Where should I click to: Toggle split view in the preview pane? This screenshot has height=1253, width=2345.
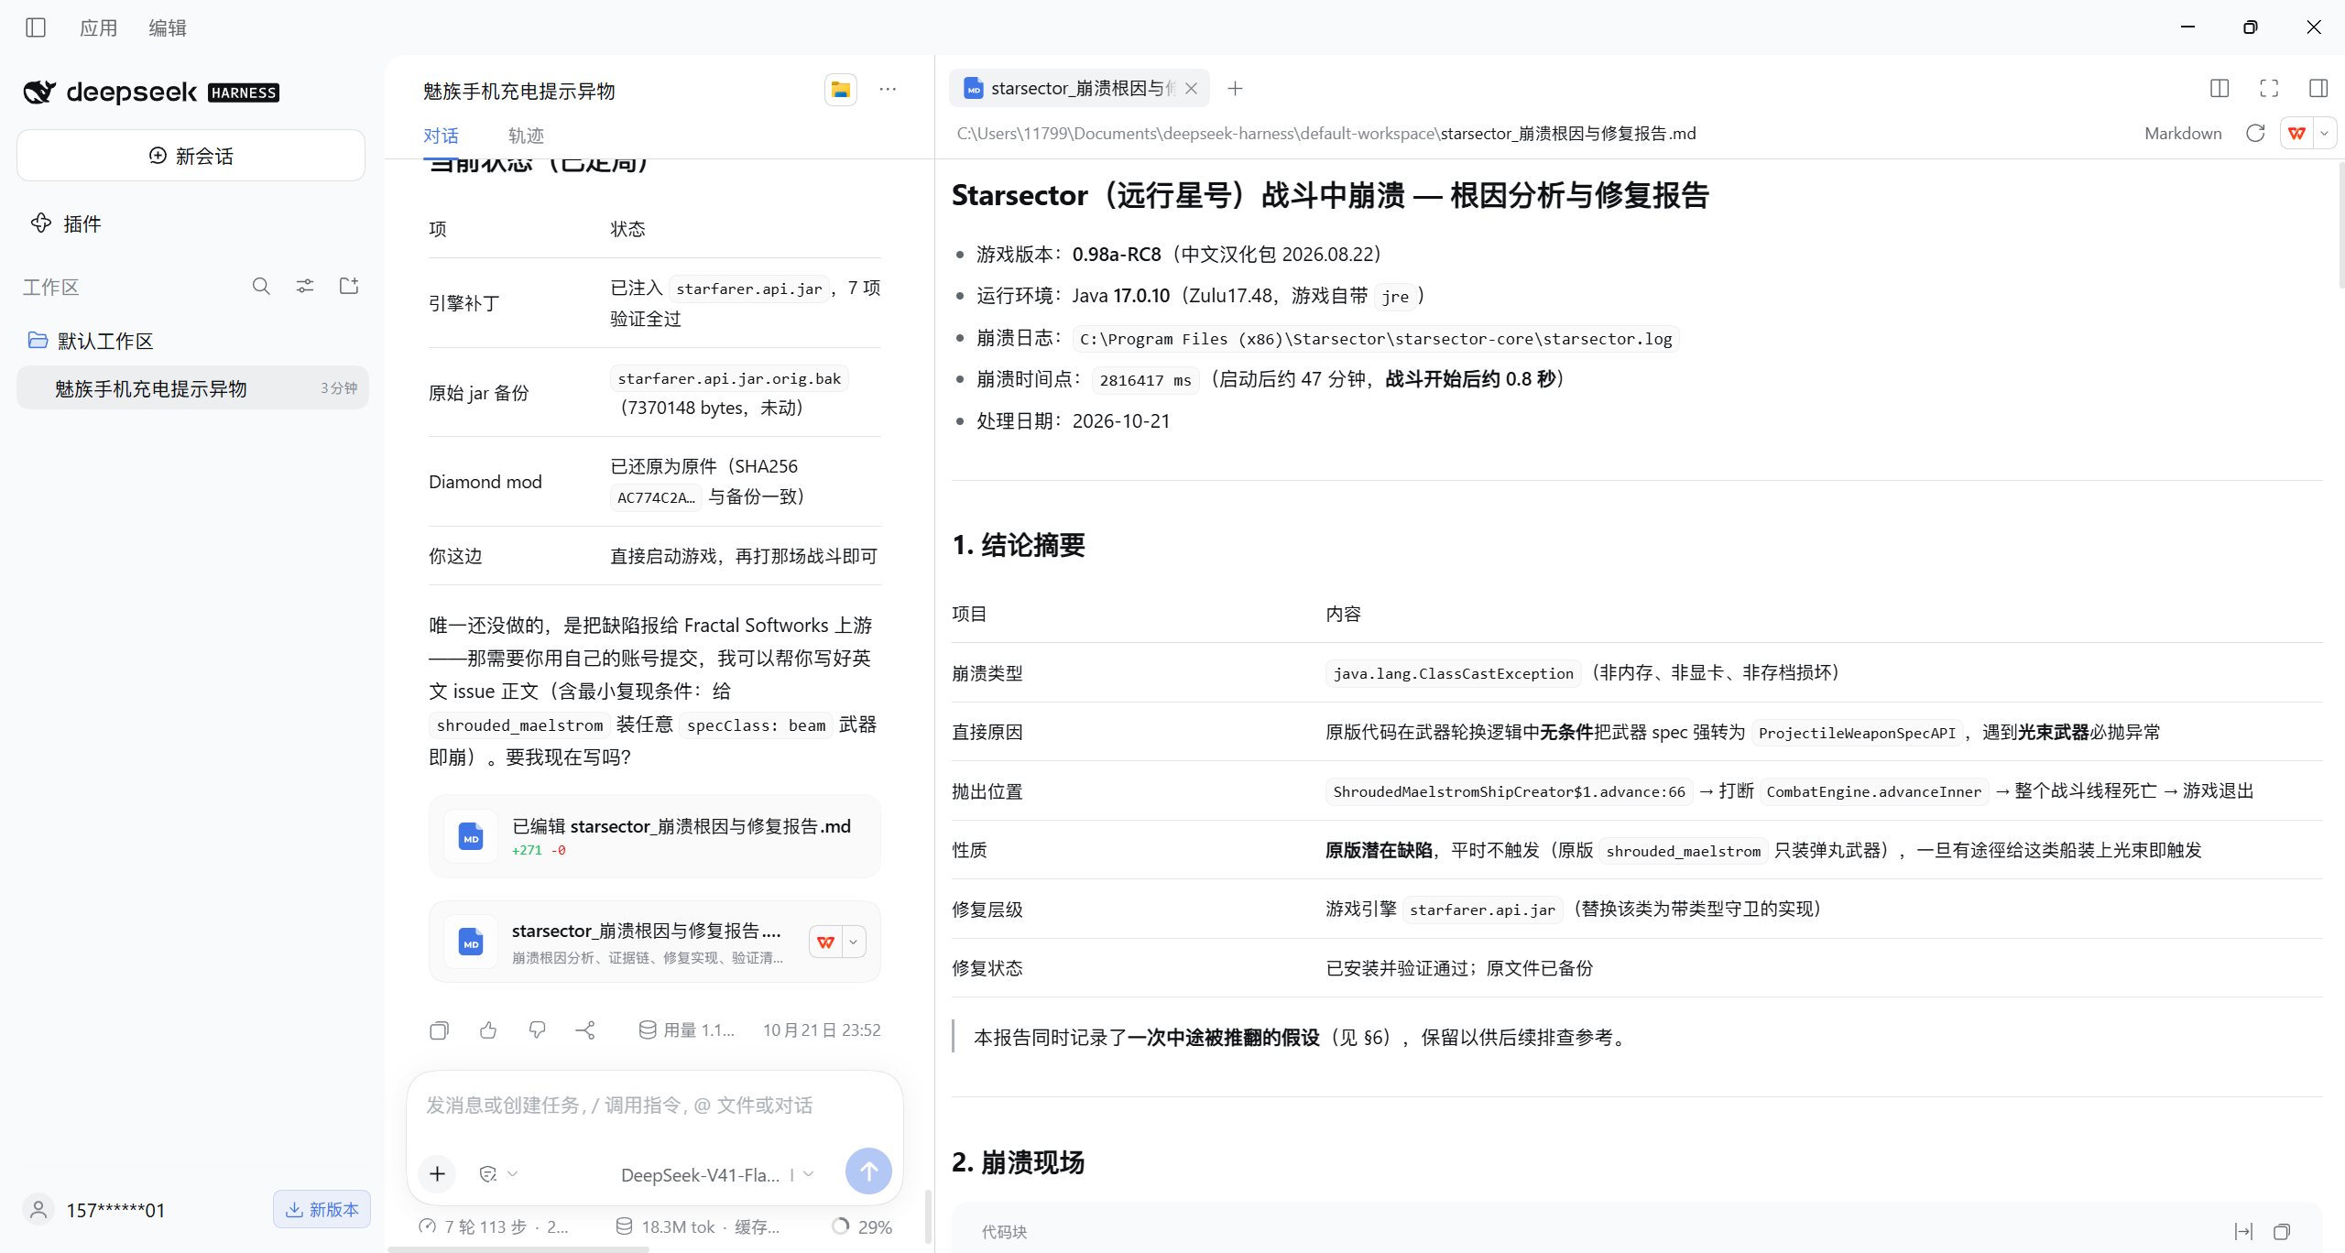pos(2220,89)
